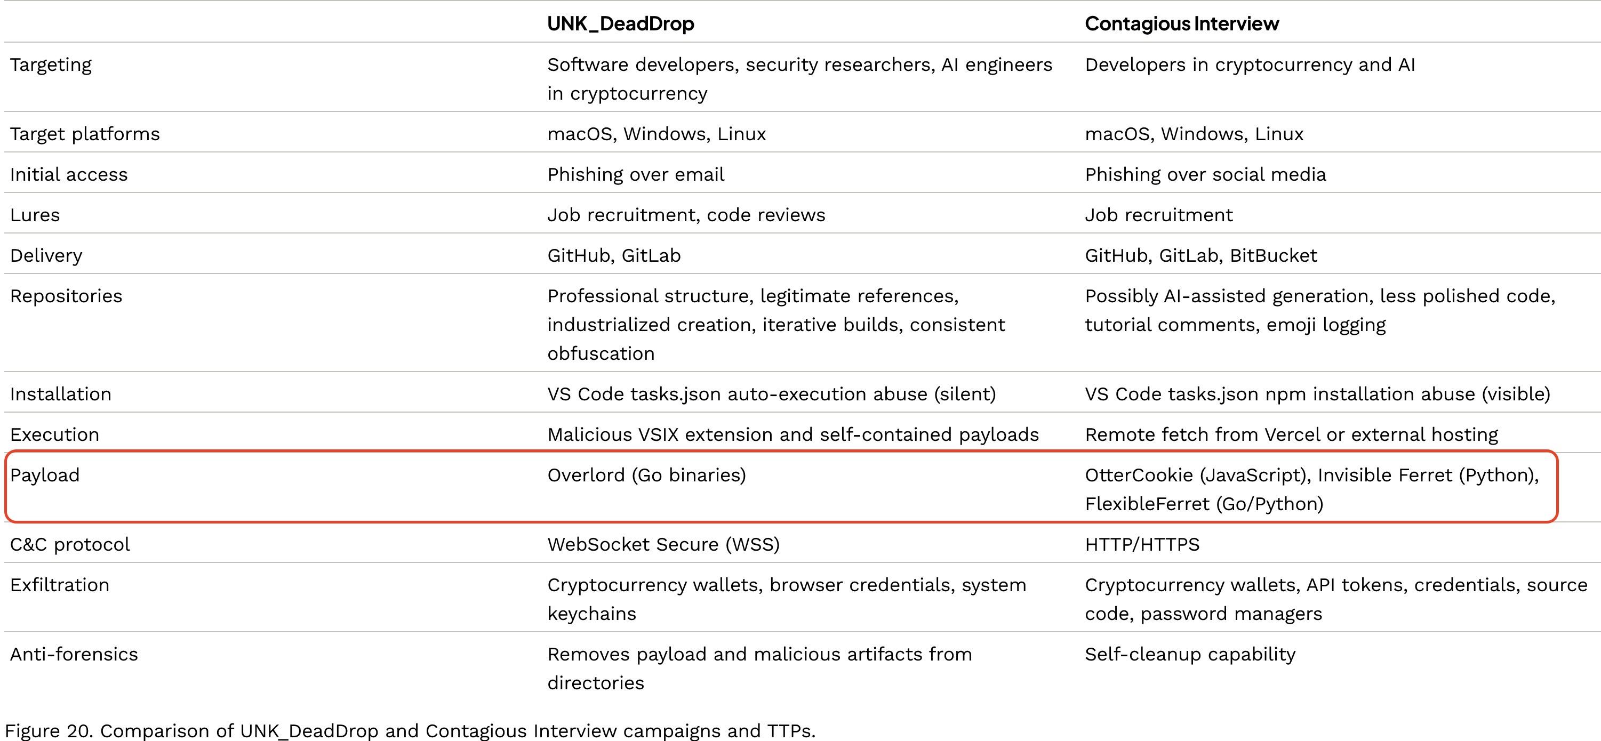Select the 'Phishing over email' cell

tap(635, 174)
